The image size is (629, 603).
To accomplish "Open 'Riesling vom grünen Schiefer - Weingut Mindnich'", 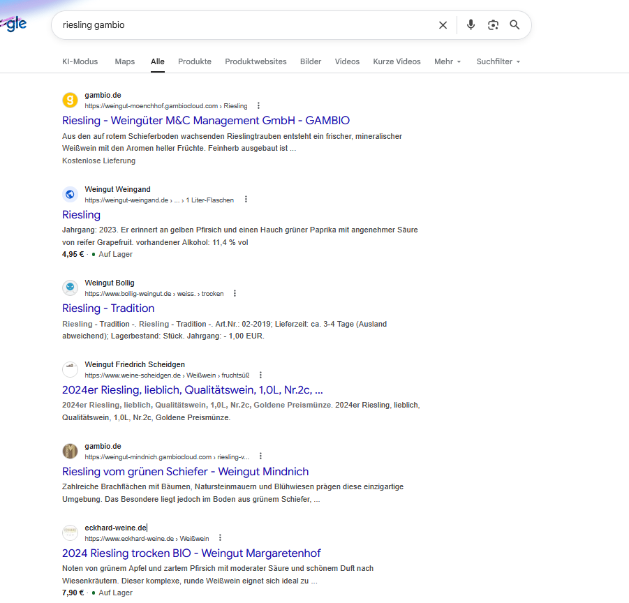I will click(185, 472).
